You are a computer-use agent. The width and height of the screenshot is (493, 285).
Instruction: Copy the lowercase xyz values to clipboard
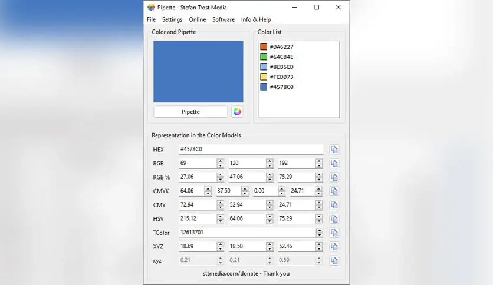pos(334,260)
